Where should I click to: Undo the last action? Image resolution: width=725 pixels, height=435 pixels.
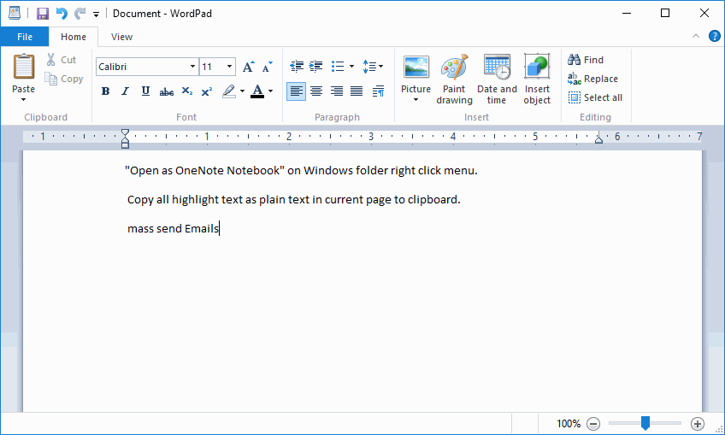[x=62, y=14]
